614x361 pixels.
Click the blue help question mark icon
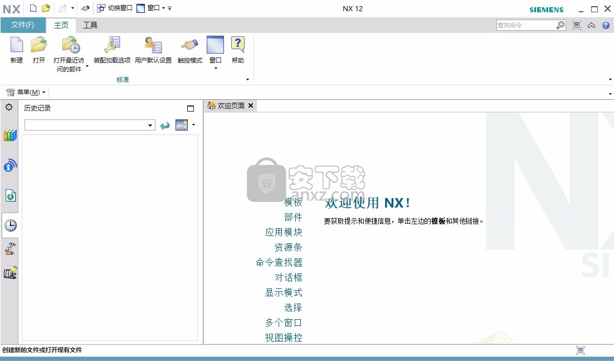[x=606, y=26]
